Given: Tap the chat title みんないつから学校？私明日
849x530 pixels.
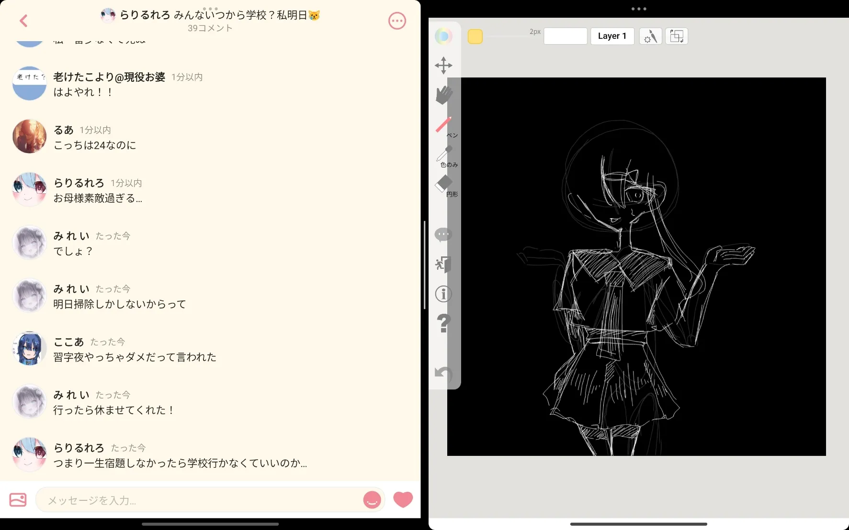Looking at the screenshot, I should (246, 15).
